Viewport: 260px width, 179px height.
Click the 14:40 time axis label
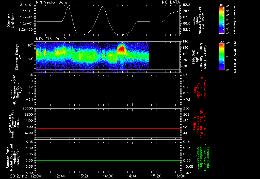(132, 176)
